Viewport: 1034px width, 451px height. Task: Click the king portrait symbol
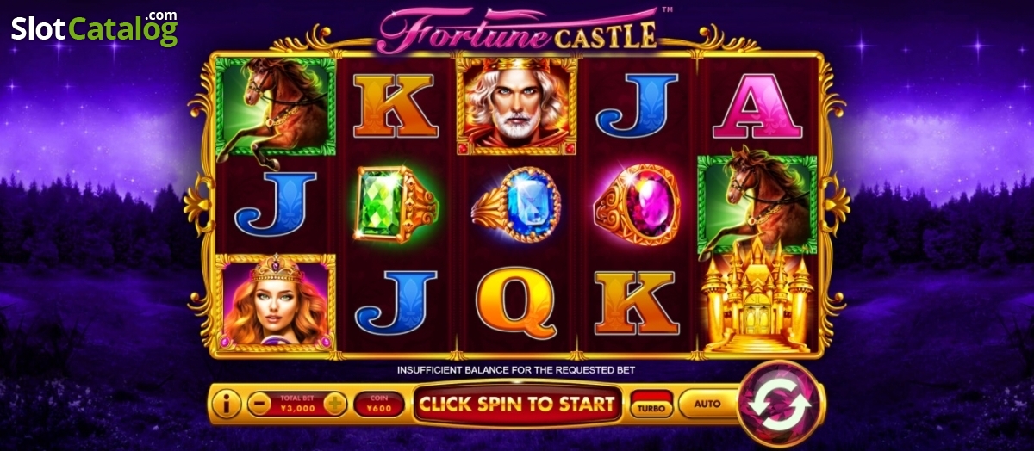(x=517, y=106)
